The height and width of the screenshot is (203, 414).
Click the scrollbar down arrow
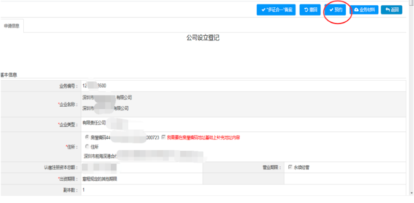click(x=411, y=194)
